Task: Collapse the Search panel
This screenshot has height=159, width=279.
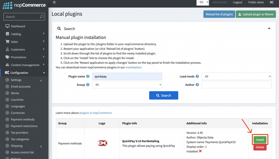Action: coord(269,28)
